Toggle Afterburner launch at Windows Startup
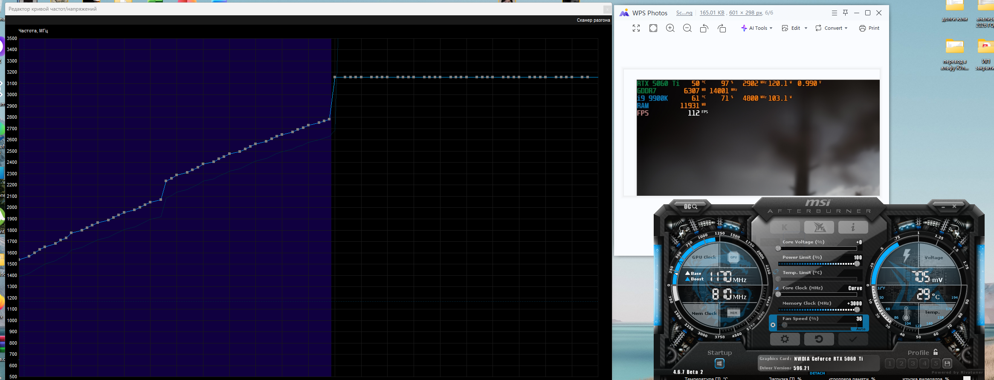This screenshot has width=994, height=380. click(719, 363)
